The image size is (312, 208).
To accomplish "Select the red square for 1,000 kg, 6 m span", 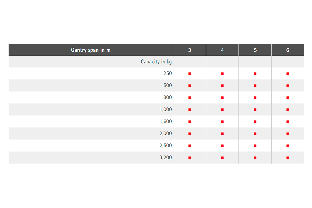I will pyautogui.click(x=288, y=109).
